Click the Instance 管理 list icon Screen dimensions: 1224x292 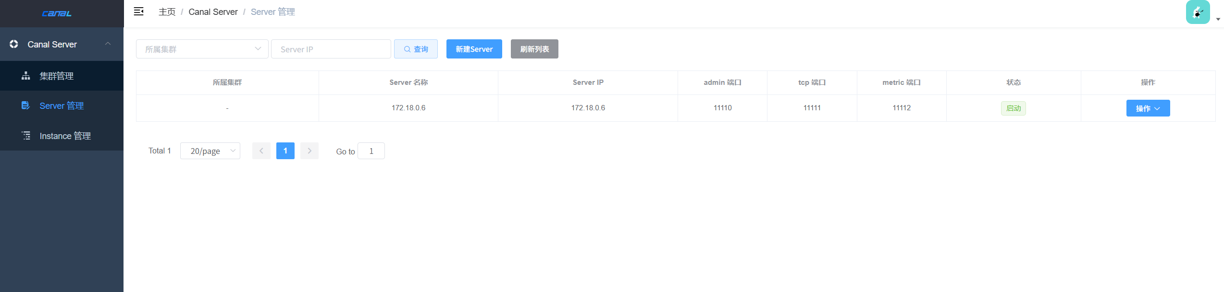click(26, 136)
